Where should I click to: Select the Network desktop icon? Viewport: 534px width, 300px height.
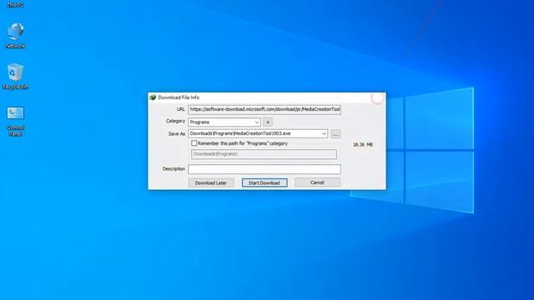coord(15,35)
